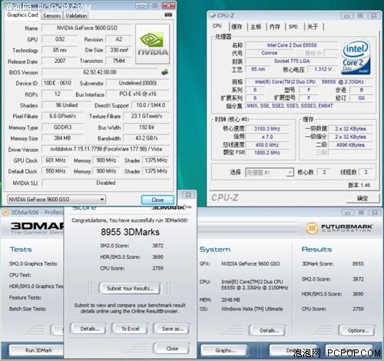Image resolution: width=384 pixels, height=361 pixels.
Task: Click the 确定 button in CPU-Z
Action: 362,198
